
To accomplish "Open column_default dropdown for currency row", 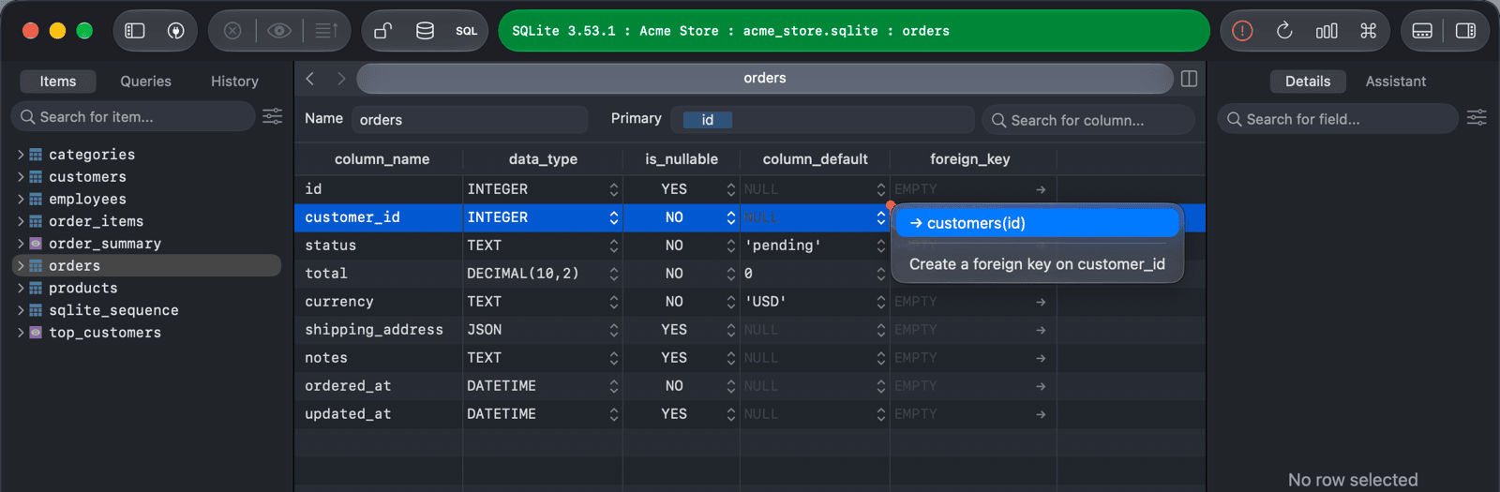I will pyautogui.click(x=881, y=302).
